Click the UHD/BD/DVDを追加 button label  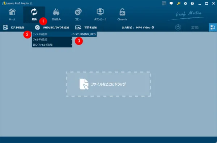tap(56, 28)
